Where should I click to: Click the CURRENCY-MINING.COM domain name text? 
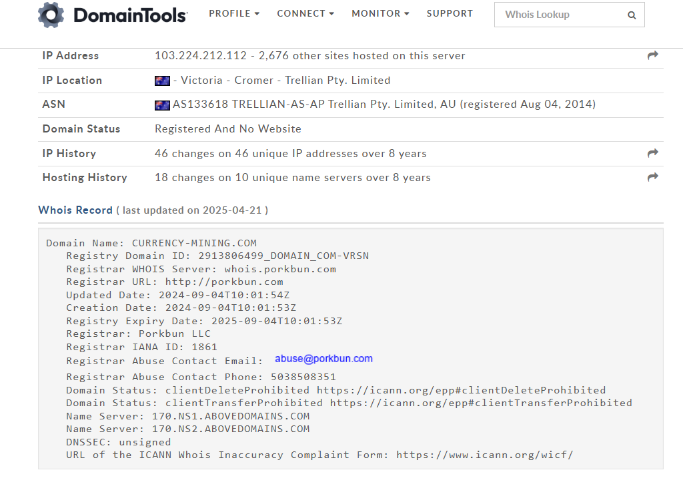194,243
